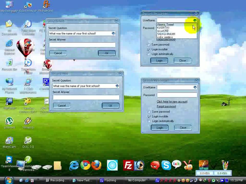Open My Computer desktop icon
The width and height of the screenshot is (246, 184).
9,6
